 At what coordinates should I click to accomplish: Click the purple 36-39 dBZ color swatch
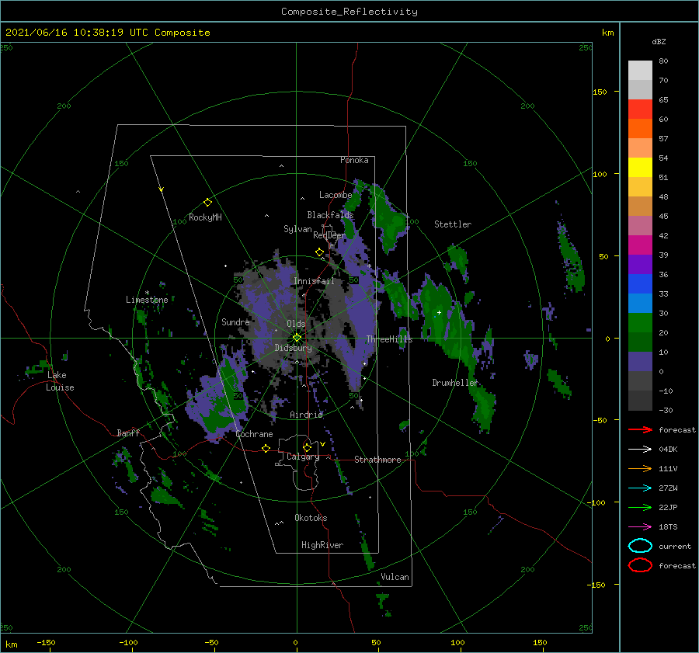coord(640,265)
